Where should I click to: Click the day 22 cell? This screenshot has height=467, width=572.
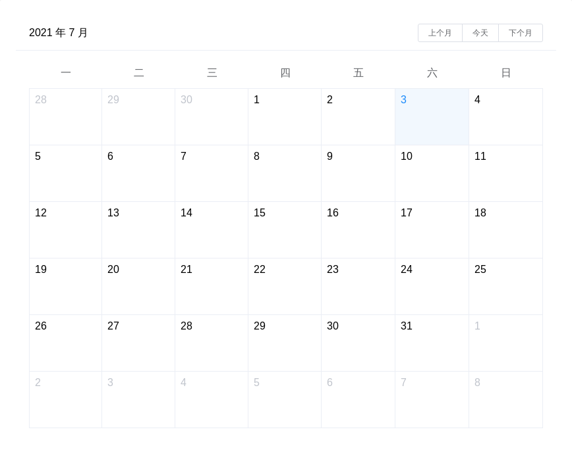click(285, 287)
